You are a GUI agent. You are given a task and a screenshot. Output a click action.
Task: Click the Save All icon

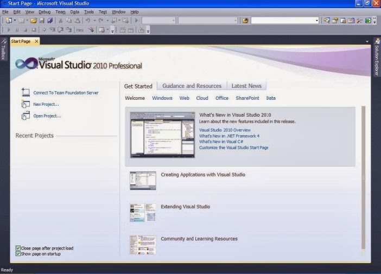click(50, 21)
